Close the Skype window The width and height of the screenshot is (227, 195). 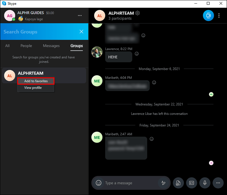click(221, 3)
